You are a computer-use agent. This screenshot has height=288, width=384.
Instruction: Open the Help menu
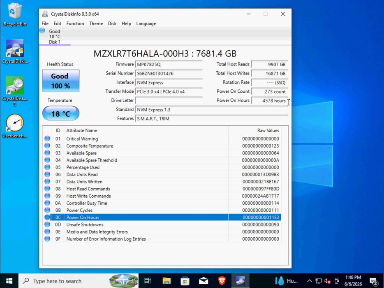tap(126, 23)
